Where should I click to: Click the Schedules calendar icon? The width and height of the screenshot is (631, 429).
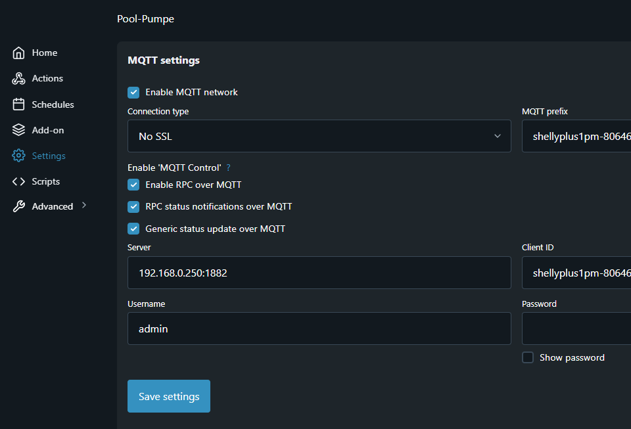click(19, 104)
